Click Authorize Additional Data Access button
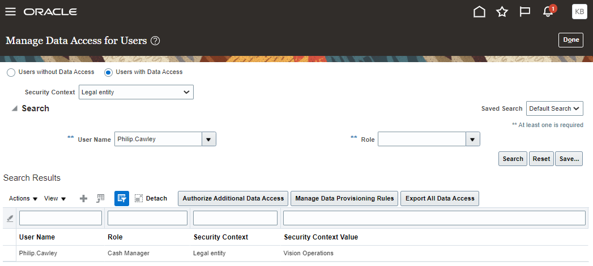The height and width of the screenshot is (266, 593). tap(233, 198)
